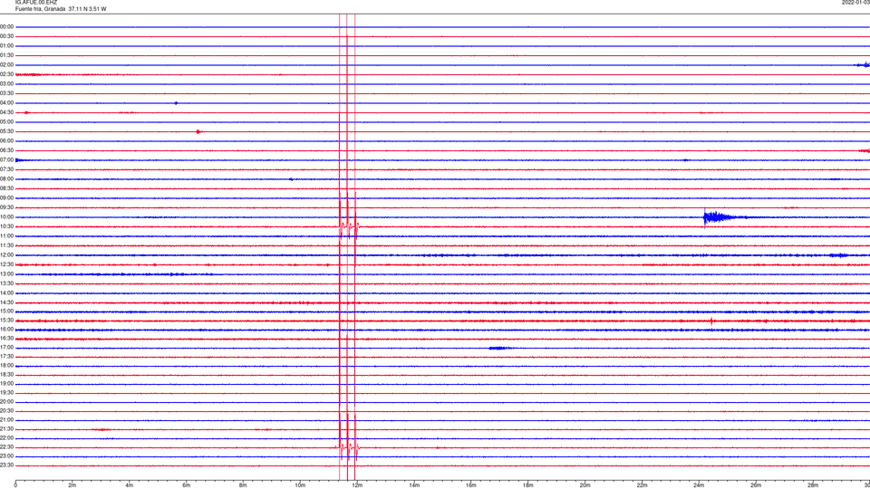Viewport: 870px width, 489px height.
Task: Select the 10:00 time row label
Action: pos(7,217)
